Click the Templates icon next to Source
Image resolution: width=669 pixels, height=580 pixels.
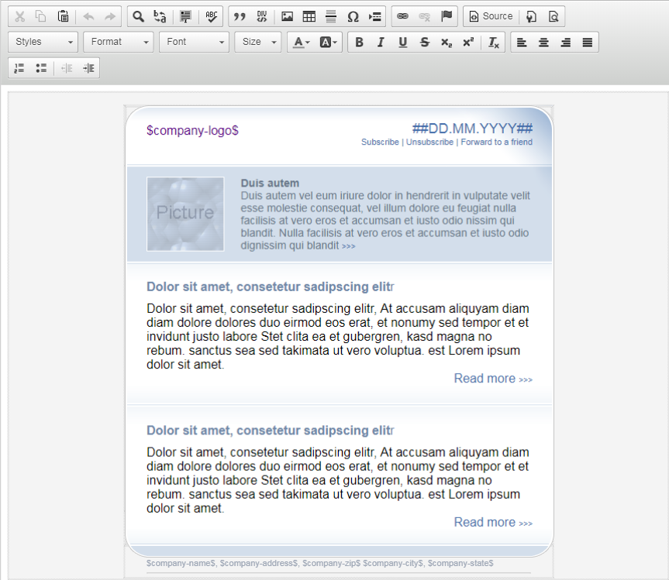click(531, 16)
